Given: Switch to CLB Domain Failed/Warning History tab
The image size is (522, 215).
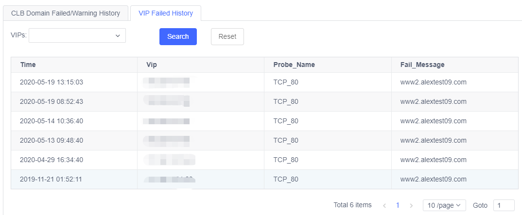Looking at the screenshot, I should 66,13.
